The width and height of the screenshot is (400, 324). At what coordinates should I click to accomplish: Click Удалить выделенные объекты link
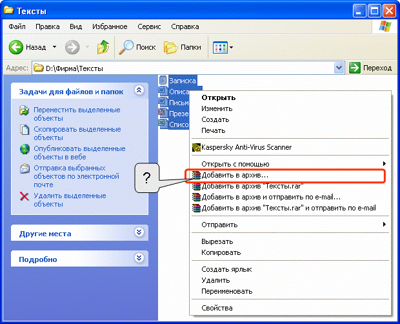[x=70, y=200]
